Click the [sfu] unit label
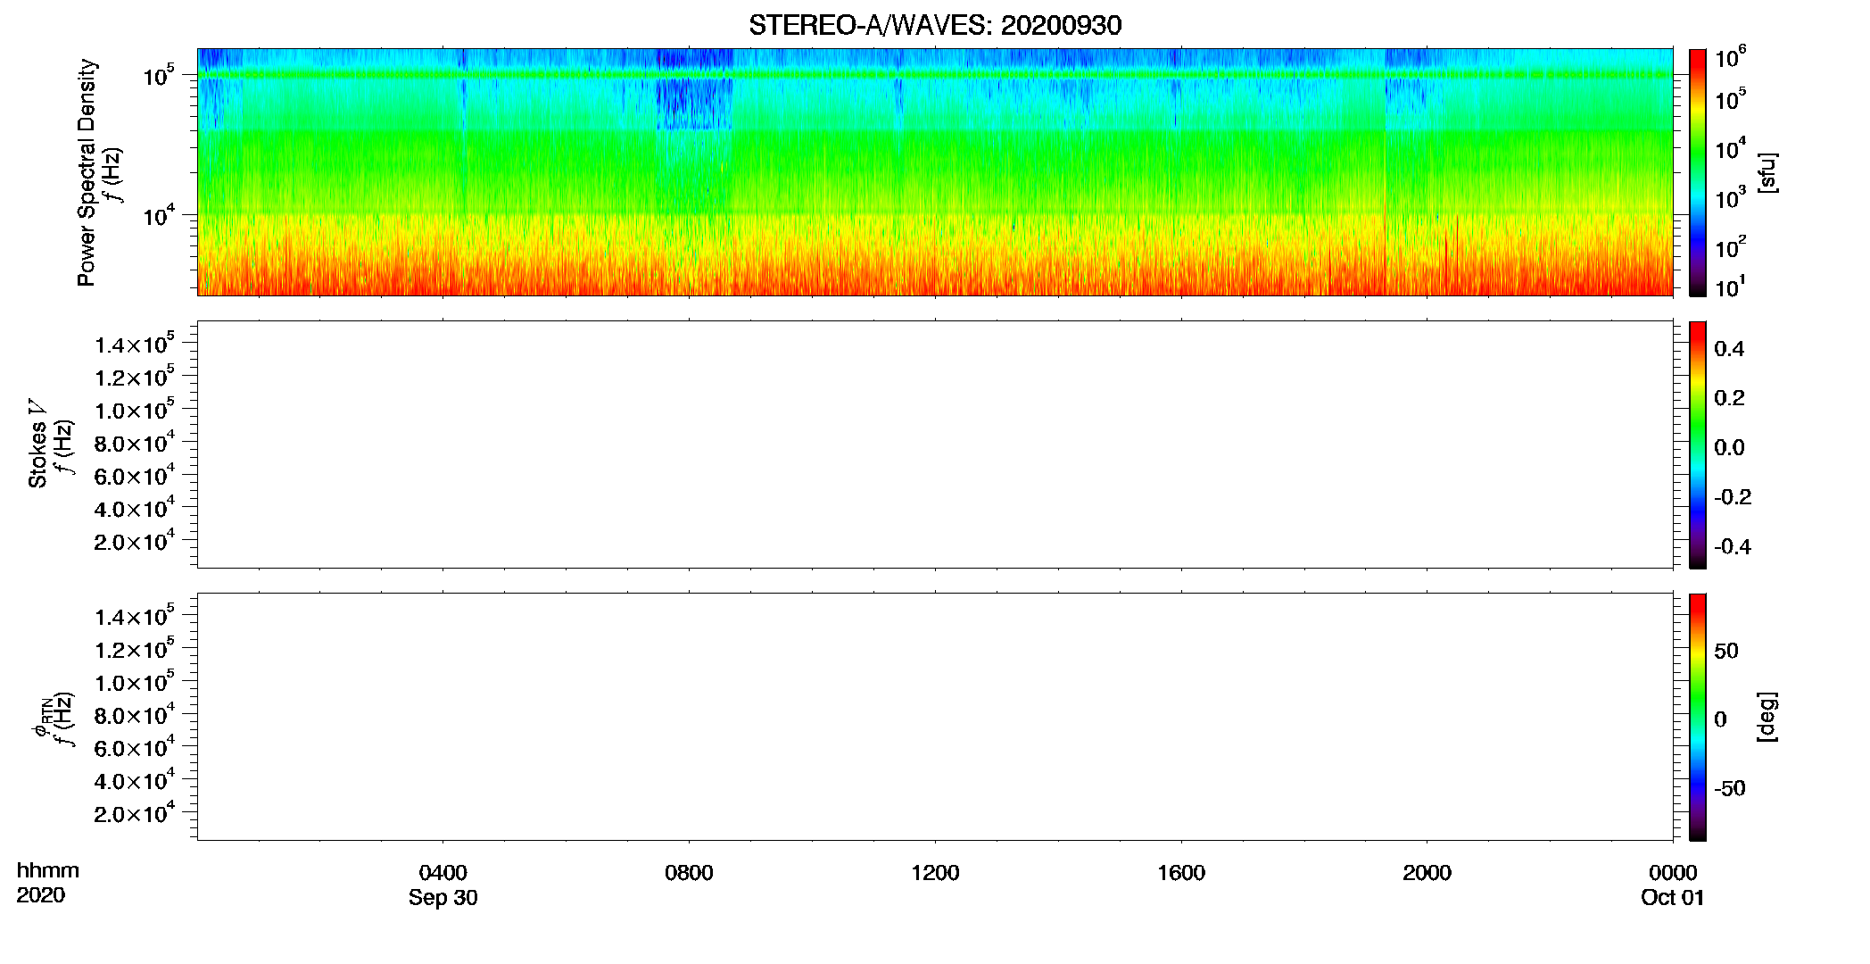 (1767, 172)
